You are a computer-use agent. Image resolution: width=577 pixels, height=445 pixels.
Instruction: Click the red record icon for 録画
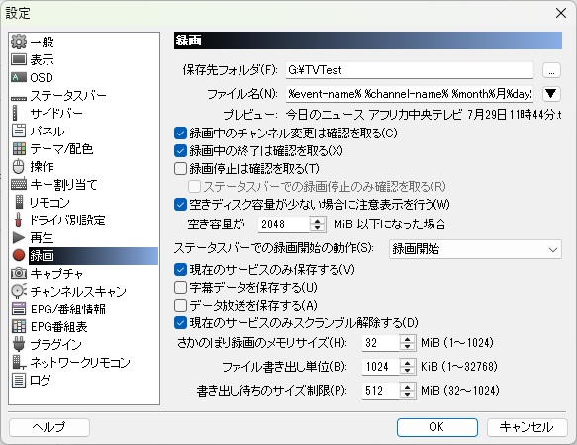19,255
